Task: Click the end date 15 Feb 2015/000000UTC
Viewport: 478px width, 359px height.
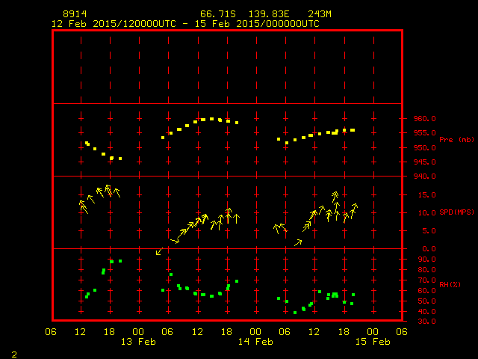Action: (257, 24)
